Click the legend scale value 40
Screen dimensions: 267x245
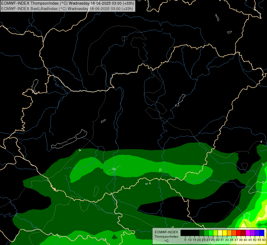245,240
